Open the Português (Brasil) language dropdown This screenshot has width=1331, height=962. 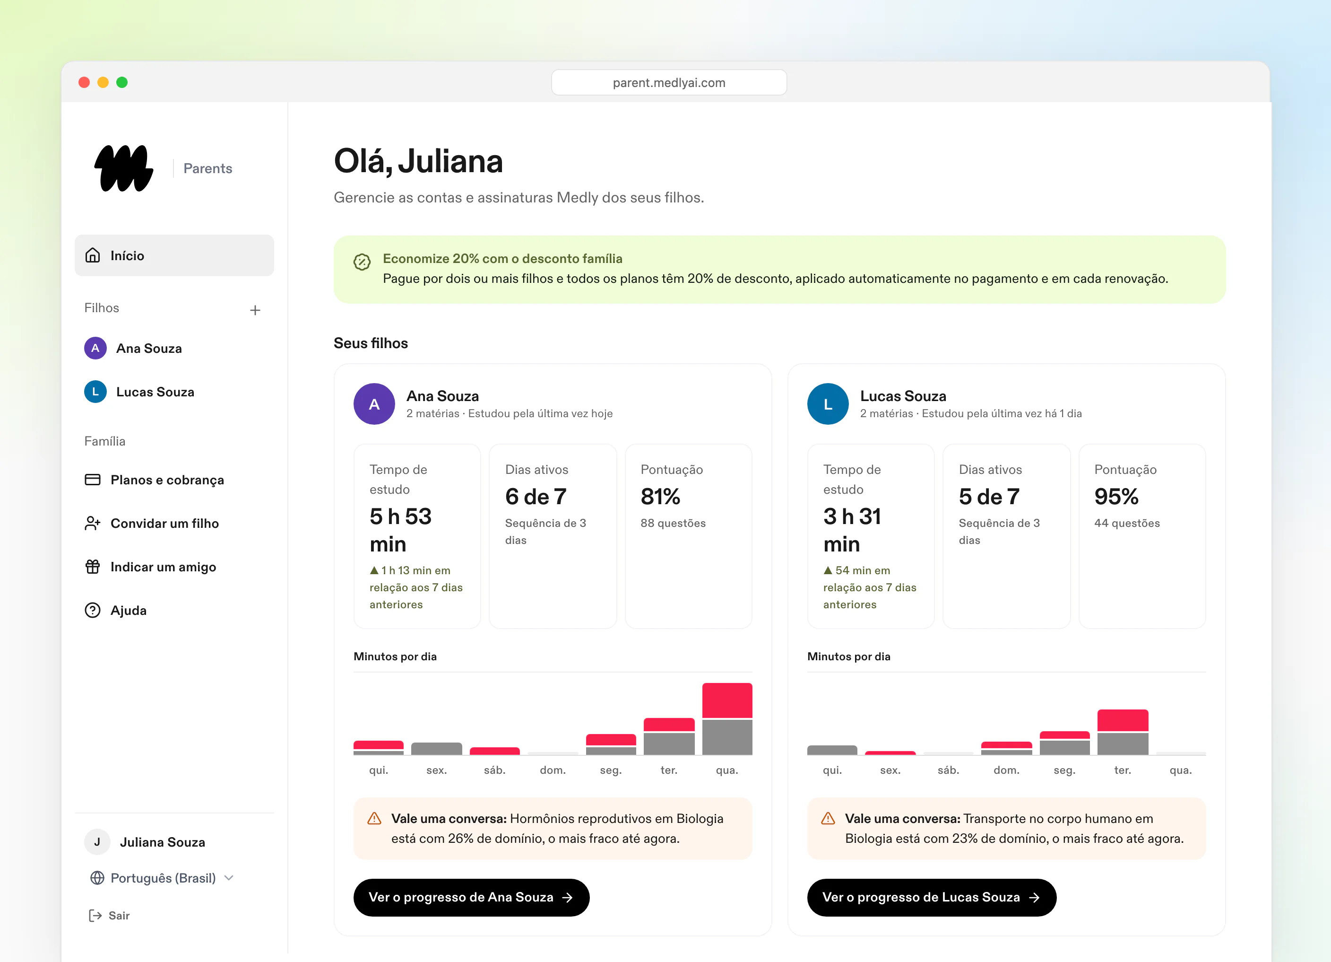click(163, 878)
